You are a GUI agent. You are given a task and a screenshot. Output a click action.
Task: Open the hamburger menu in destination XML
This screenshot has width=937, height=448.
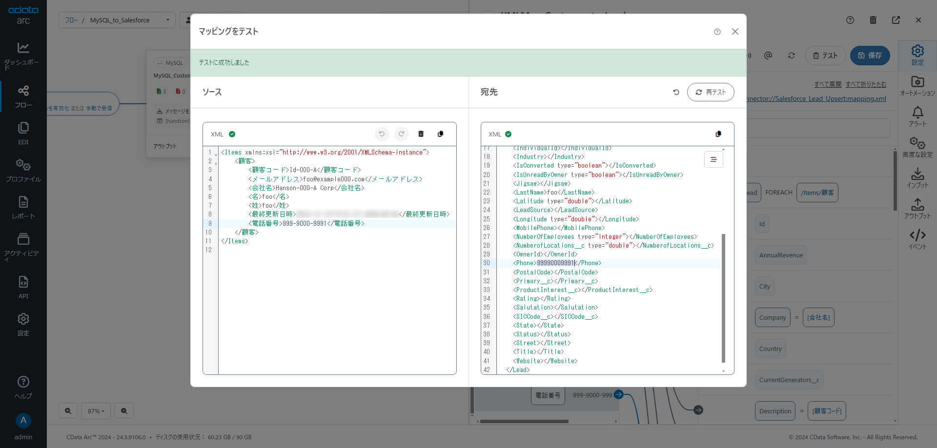click(713, 159)
